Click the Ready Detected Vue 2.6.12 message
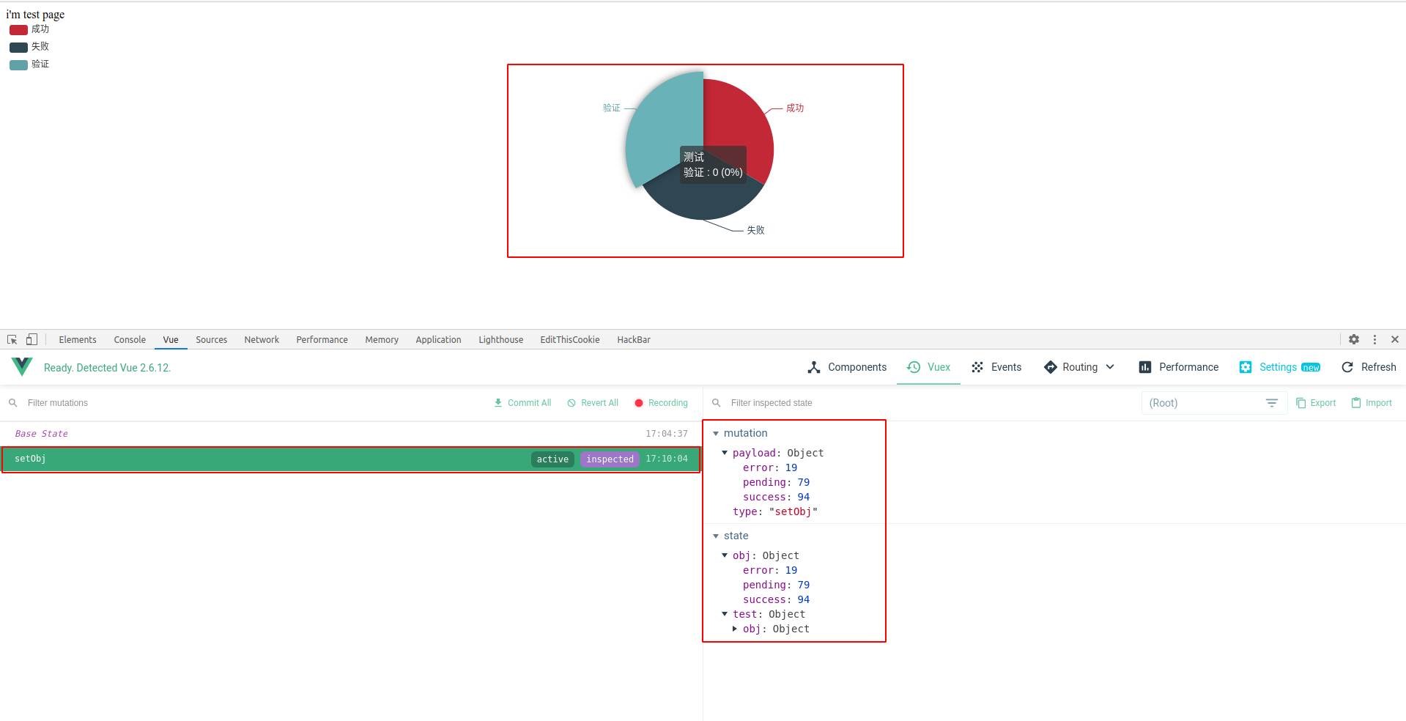This screenshot has height=721, width=1406. (x=107, y=368)
